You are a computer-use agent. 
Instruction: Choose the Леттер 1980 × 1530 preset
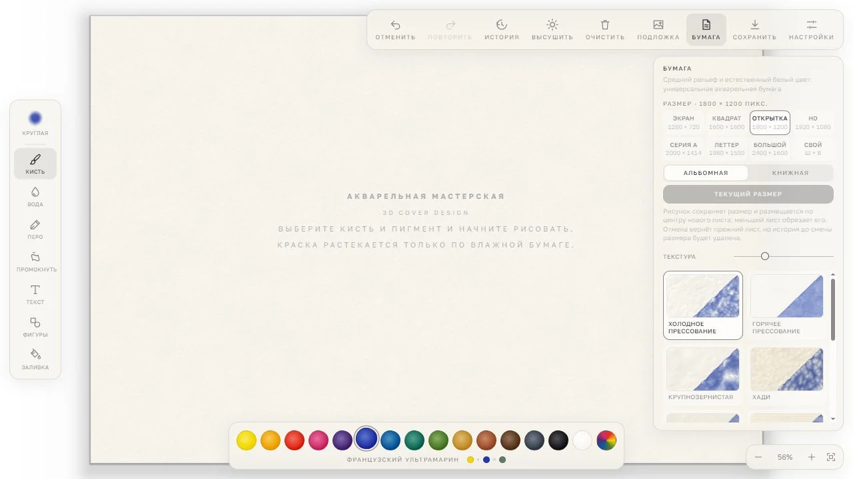726,148
